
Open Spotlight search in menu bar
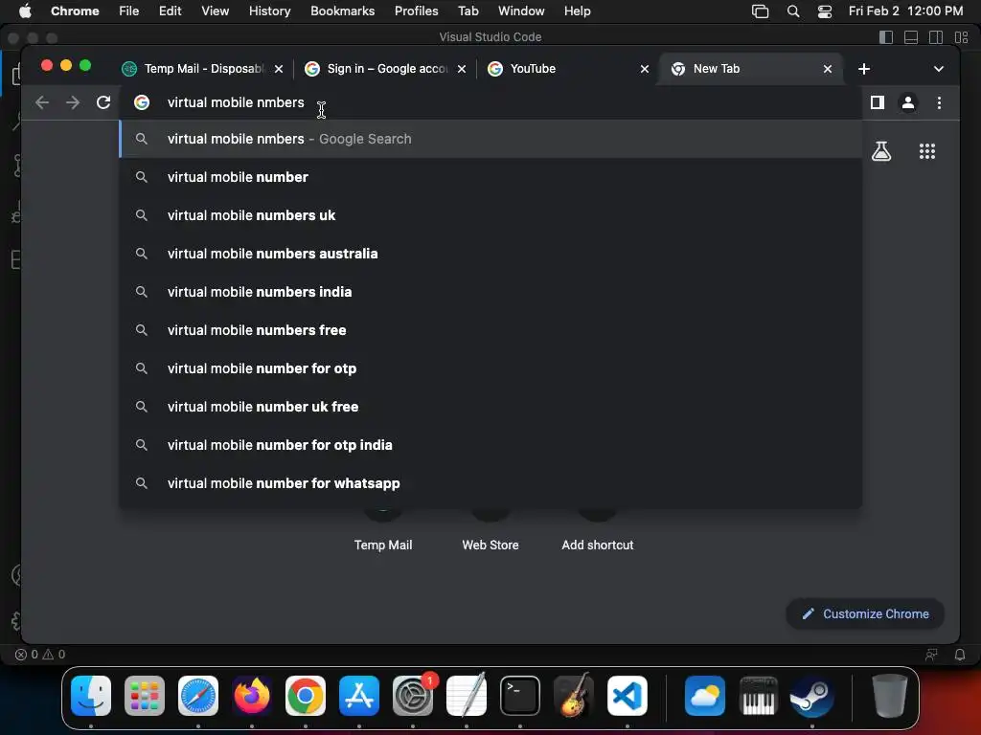point(792,11)
